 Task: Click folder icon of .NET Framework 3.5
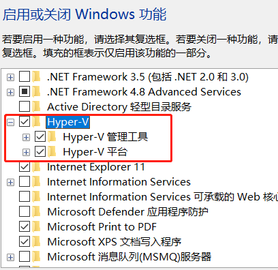point(36,77)
